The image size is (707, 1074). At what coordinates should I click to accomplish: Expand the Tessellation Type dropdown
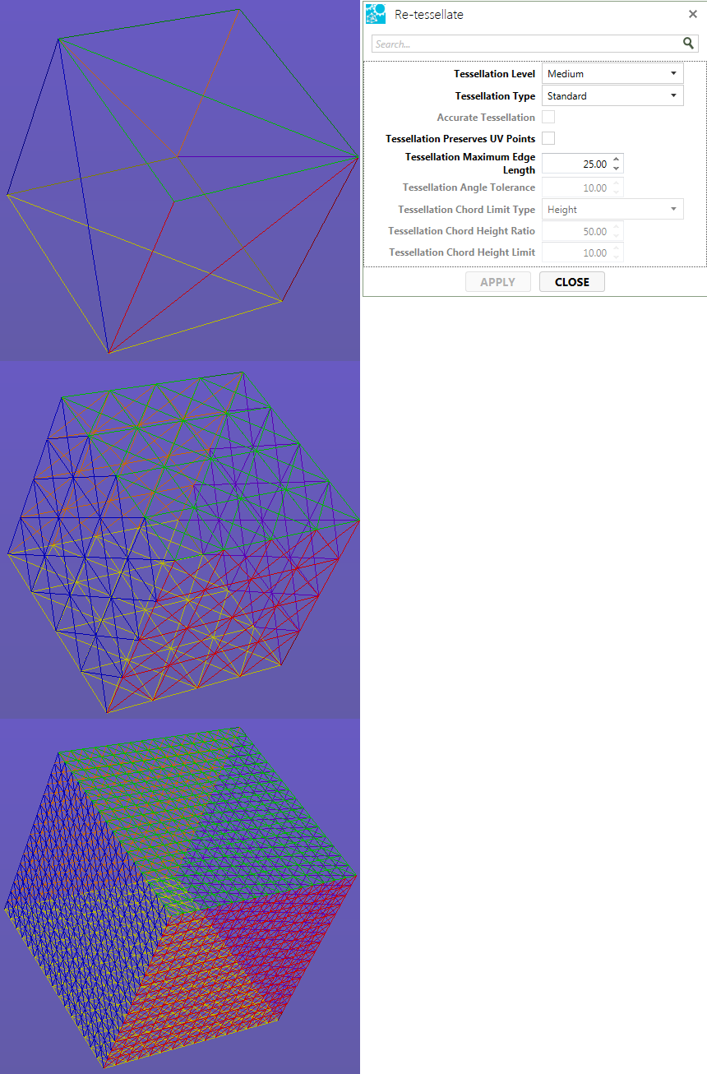point(612,96)
